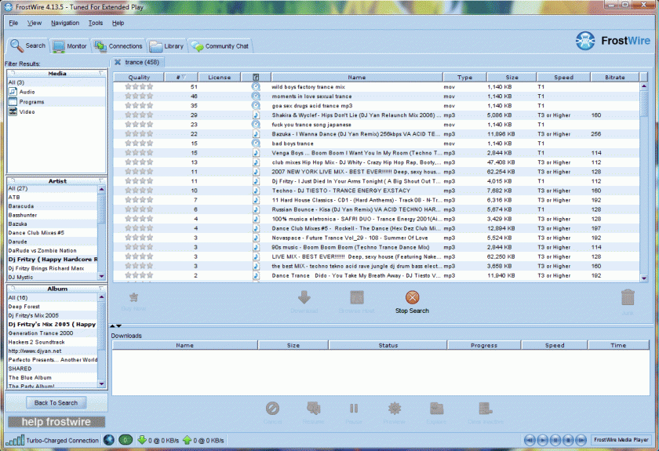Click the Download arrow icon

click(x=304, y=297)
